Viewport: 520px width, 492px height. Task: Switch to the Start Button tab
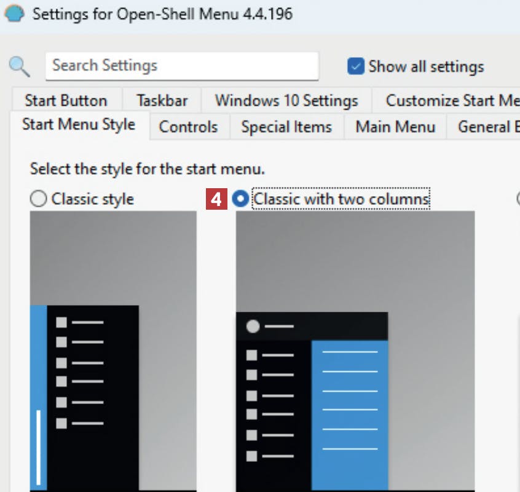tap(66, 100)
